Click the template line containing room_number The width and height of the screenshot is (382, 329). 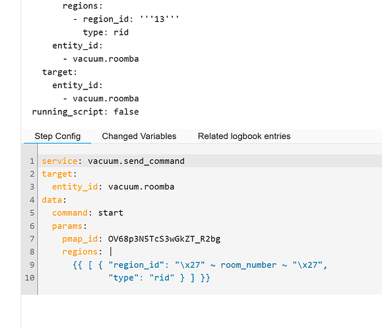[200, 265]
